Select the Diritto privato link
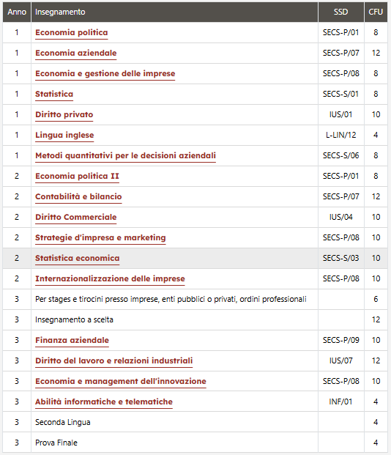The width and height of the screenshot is (391, 455). [64, 114]
